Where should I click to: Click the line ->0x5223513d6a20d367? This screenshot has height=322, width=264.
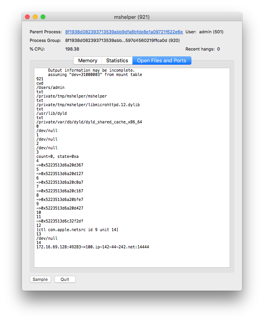pyautogui.click(x=60, y=165)
